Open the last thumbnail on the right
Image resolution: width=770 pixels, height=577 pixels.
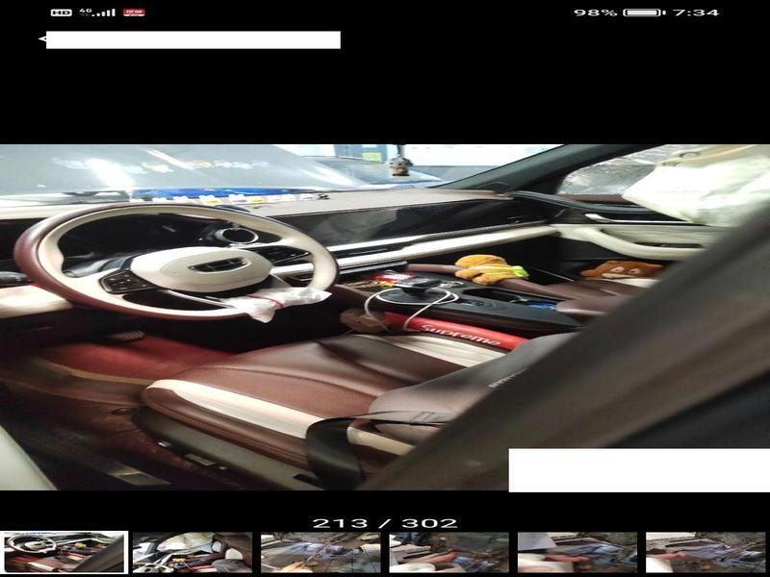pos(706,552)
